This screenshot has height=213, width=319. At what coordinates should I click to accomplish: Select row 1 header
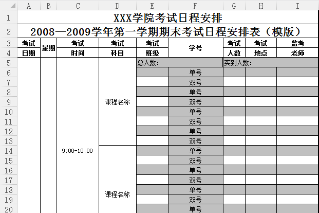click(x=8, y=18)
